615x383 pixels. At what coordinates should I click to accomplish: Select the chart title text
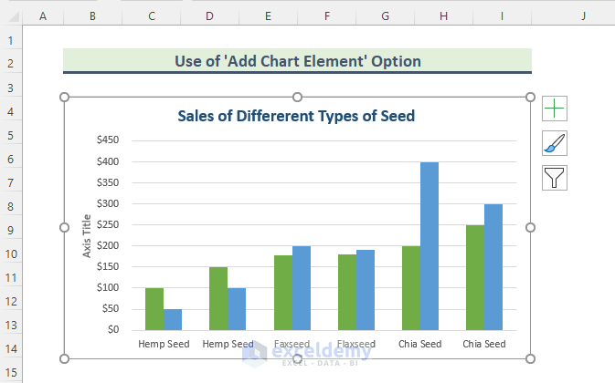coord(295,116)
